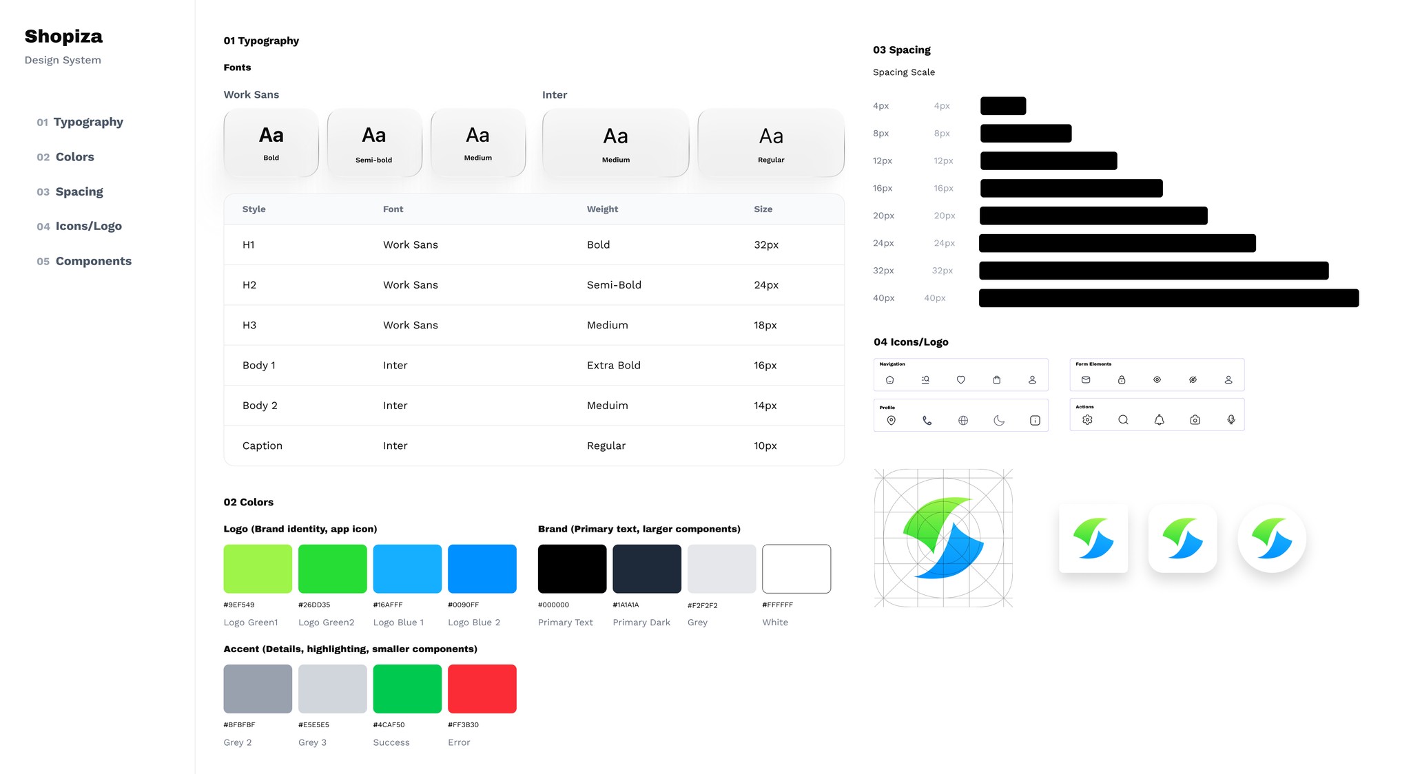Open the Typography section in sidebar

pyautogui.click(x=87, y=122)
